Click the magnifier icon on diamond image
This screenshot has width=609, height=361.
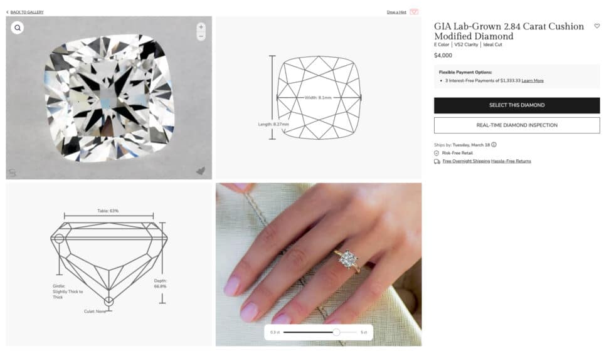click(18, 28)
